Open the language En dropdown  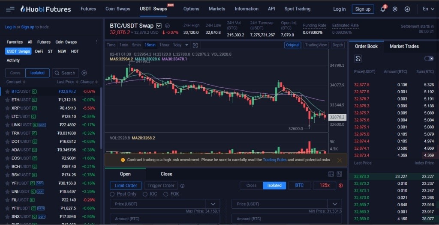(428, 9)
